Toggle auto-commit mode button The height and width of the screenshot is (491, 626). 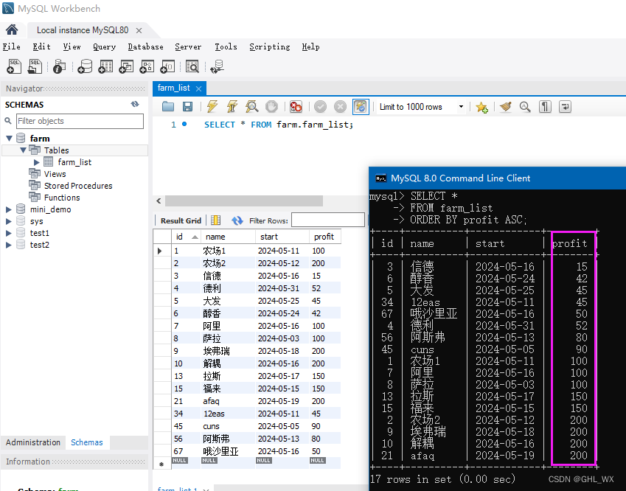click(x=361, y=107)
